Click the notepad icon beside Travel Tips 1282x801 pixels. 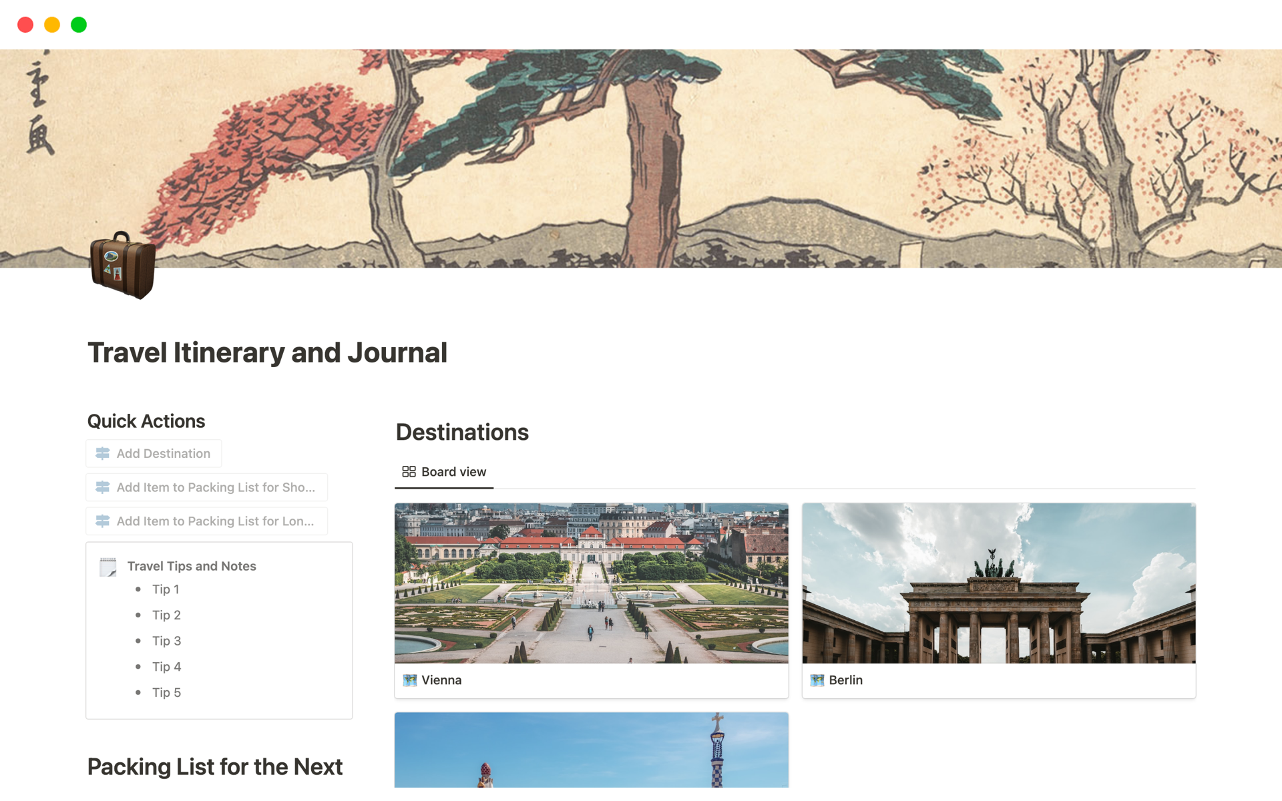point(108,567)
